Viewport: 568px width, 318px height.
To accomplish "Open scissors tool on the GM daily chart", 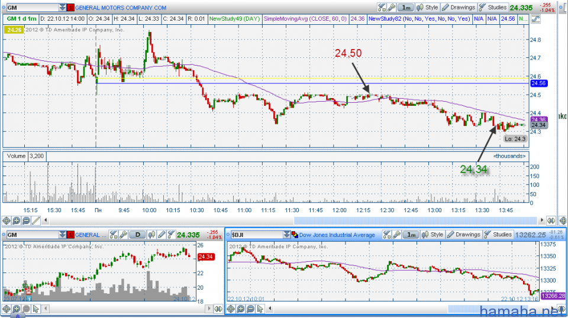I will point(114,235).
